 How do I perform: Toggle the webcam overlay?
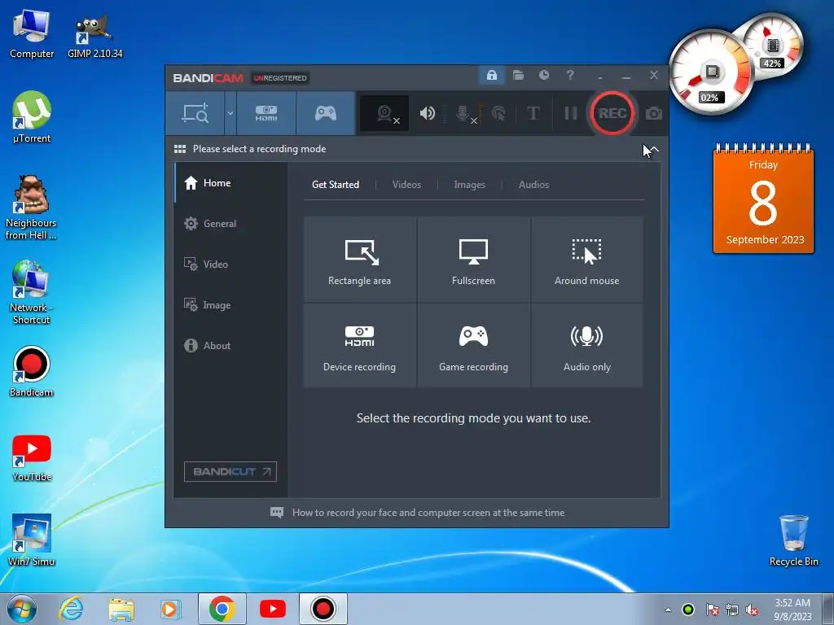pos(384,113)
